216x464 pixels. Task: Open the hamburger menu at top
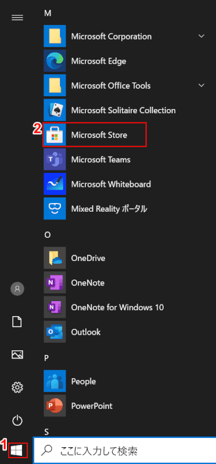pyautogui.click(x=17, y=18)
